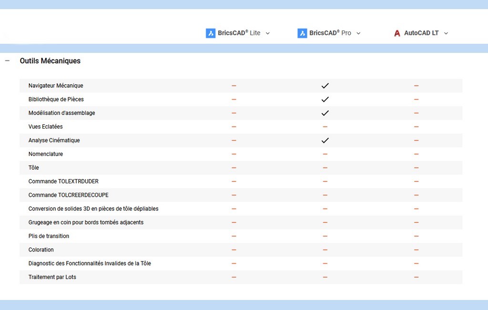Screen dimensions: 488x310
Task: Click Conversion de solides 3D row label
Action: pyautogui.click(x=93, y=209)
